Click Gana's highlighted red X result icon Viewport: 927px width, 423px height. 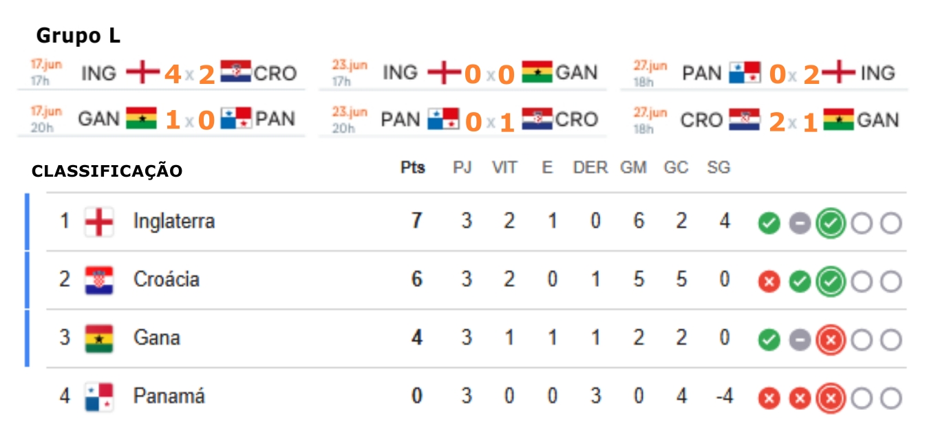pyautogui.click(x=831, y=340)
